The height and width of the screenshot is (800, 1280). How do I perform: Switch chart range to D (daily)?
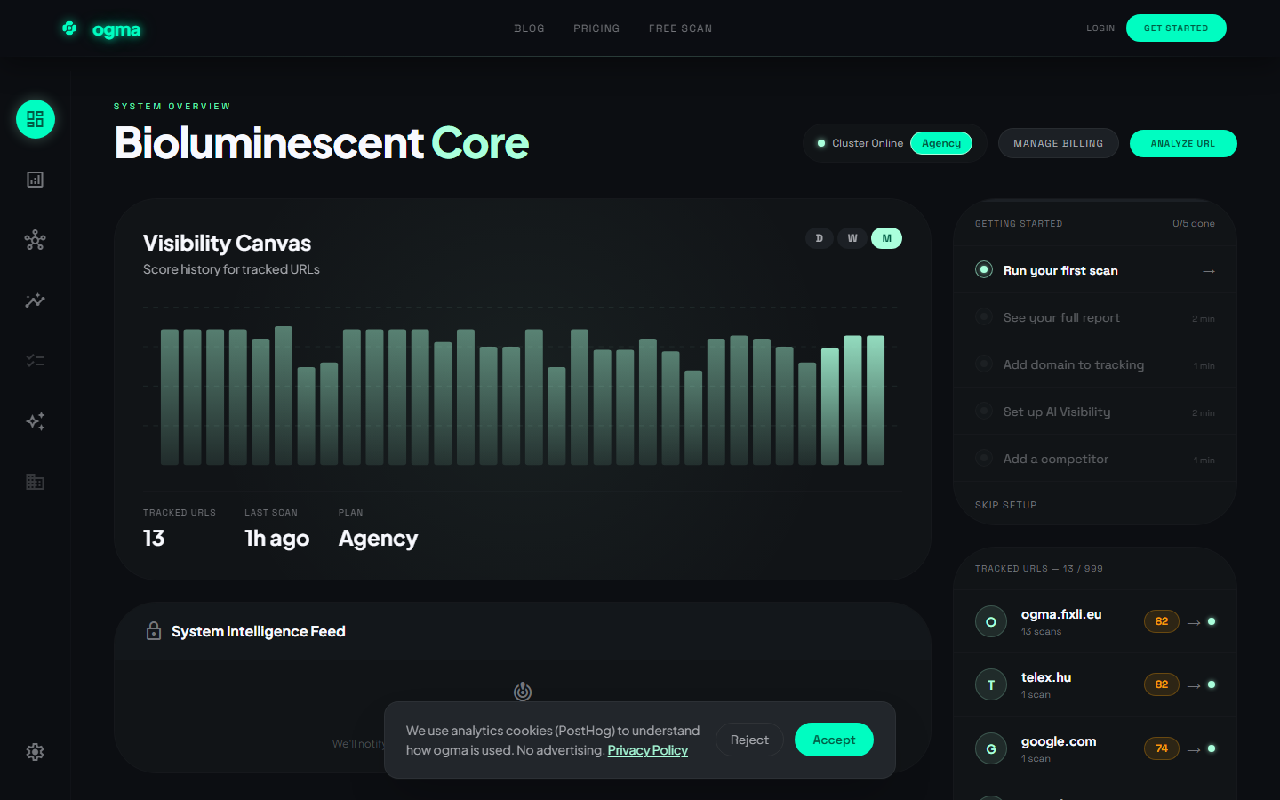click(x=820, y=238)
